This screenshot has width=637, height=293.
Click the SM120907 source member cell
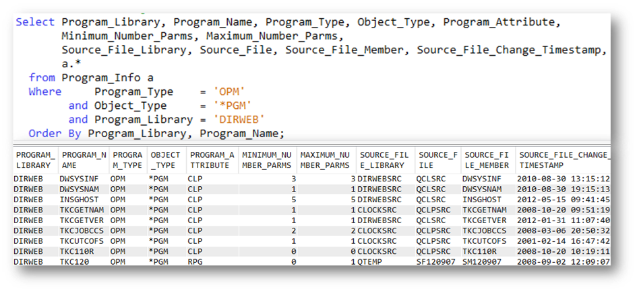(x=481, y=261)
